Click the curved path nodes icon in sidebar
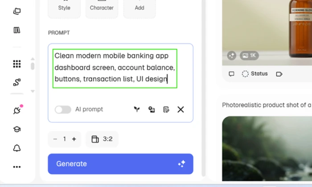Viewport: 312px width, 187px height. (17, 82)
